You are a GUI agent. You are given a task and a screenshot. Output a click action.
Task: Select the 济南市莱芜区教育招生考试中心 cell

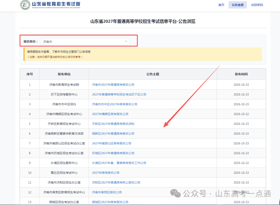point(64,192)
